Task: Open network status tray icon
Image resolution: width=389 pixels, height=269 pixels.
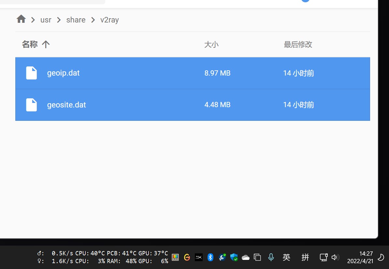Action: (x=324, y=257)
